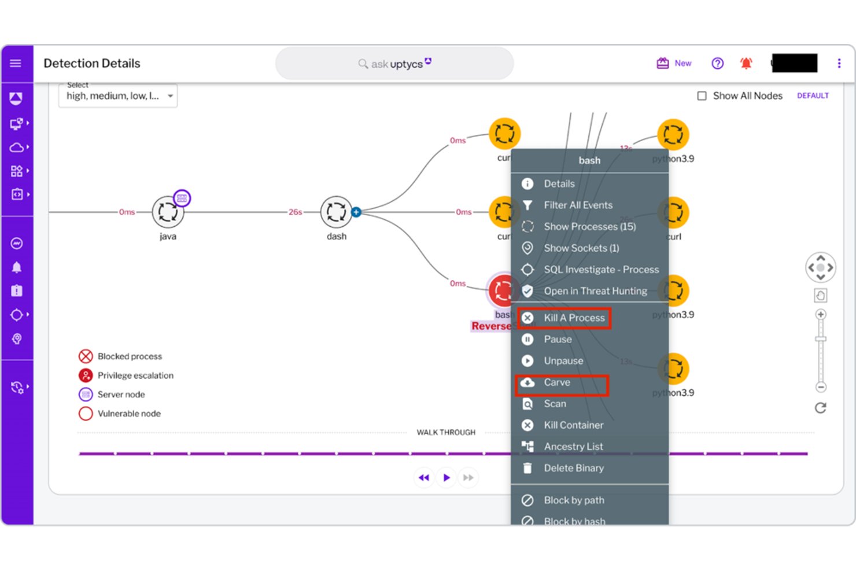
Task: Select SQL Investigate - Process
Action: [590, 269]
